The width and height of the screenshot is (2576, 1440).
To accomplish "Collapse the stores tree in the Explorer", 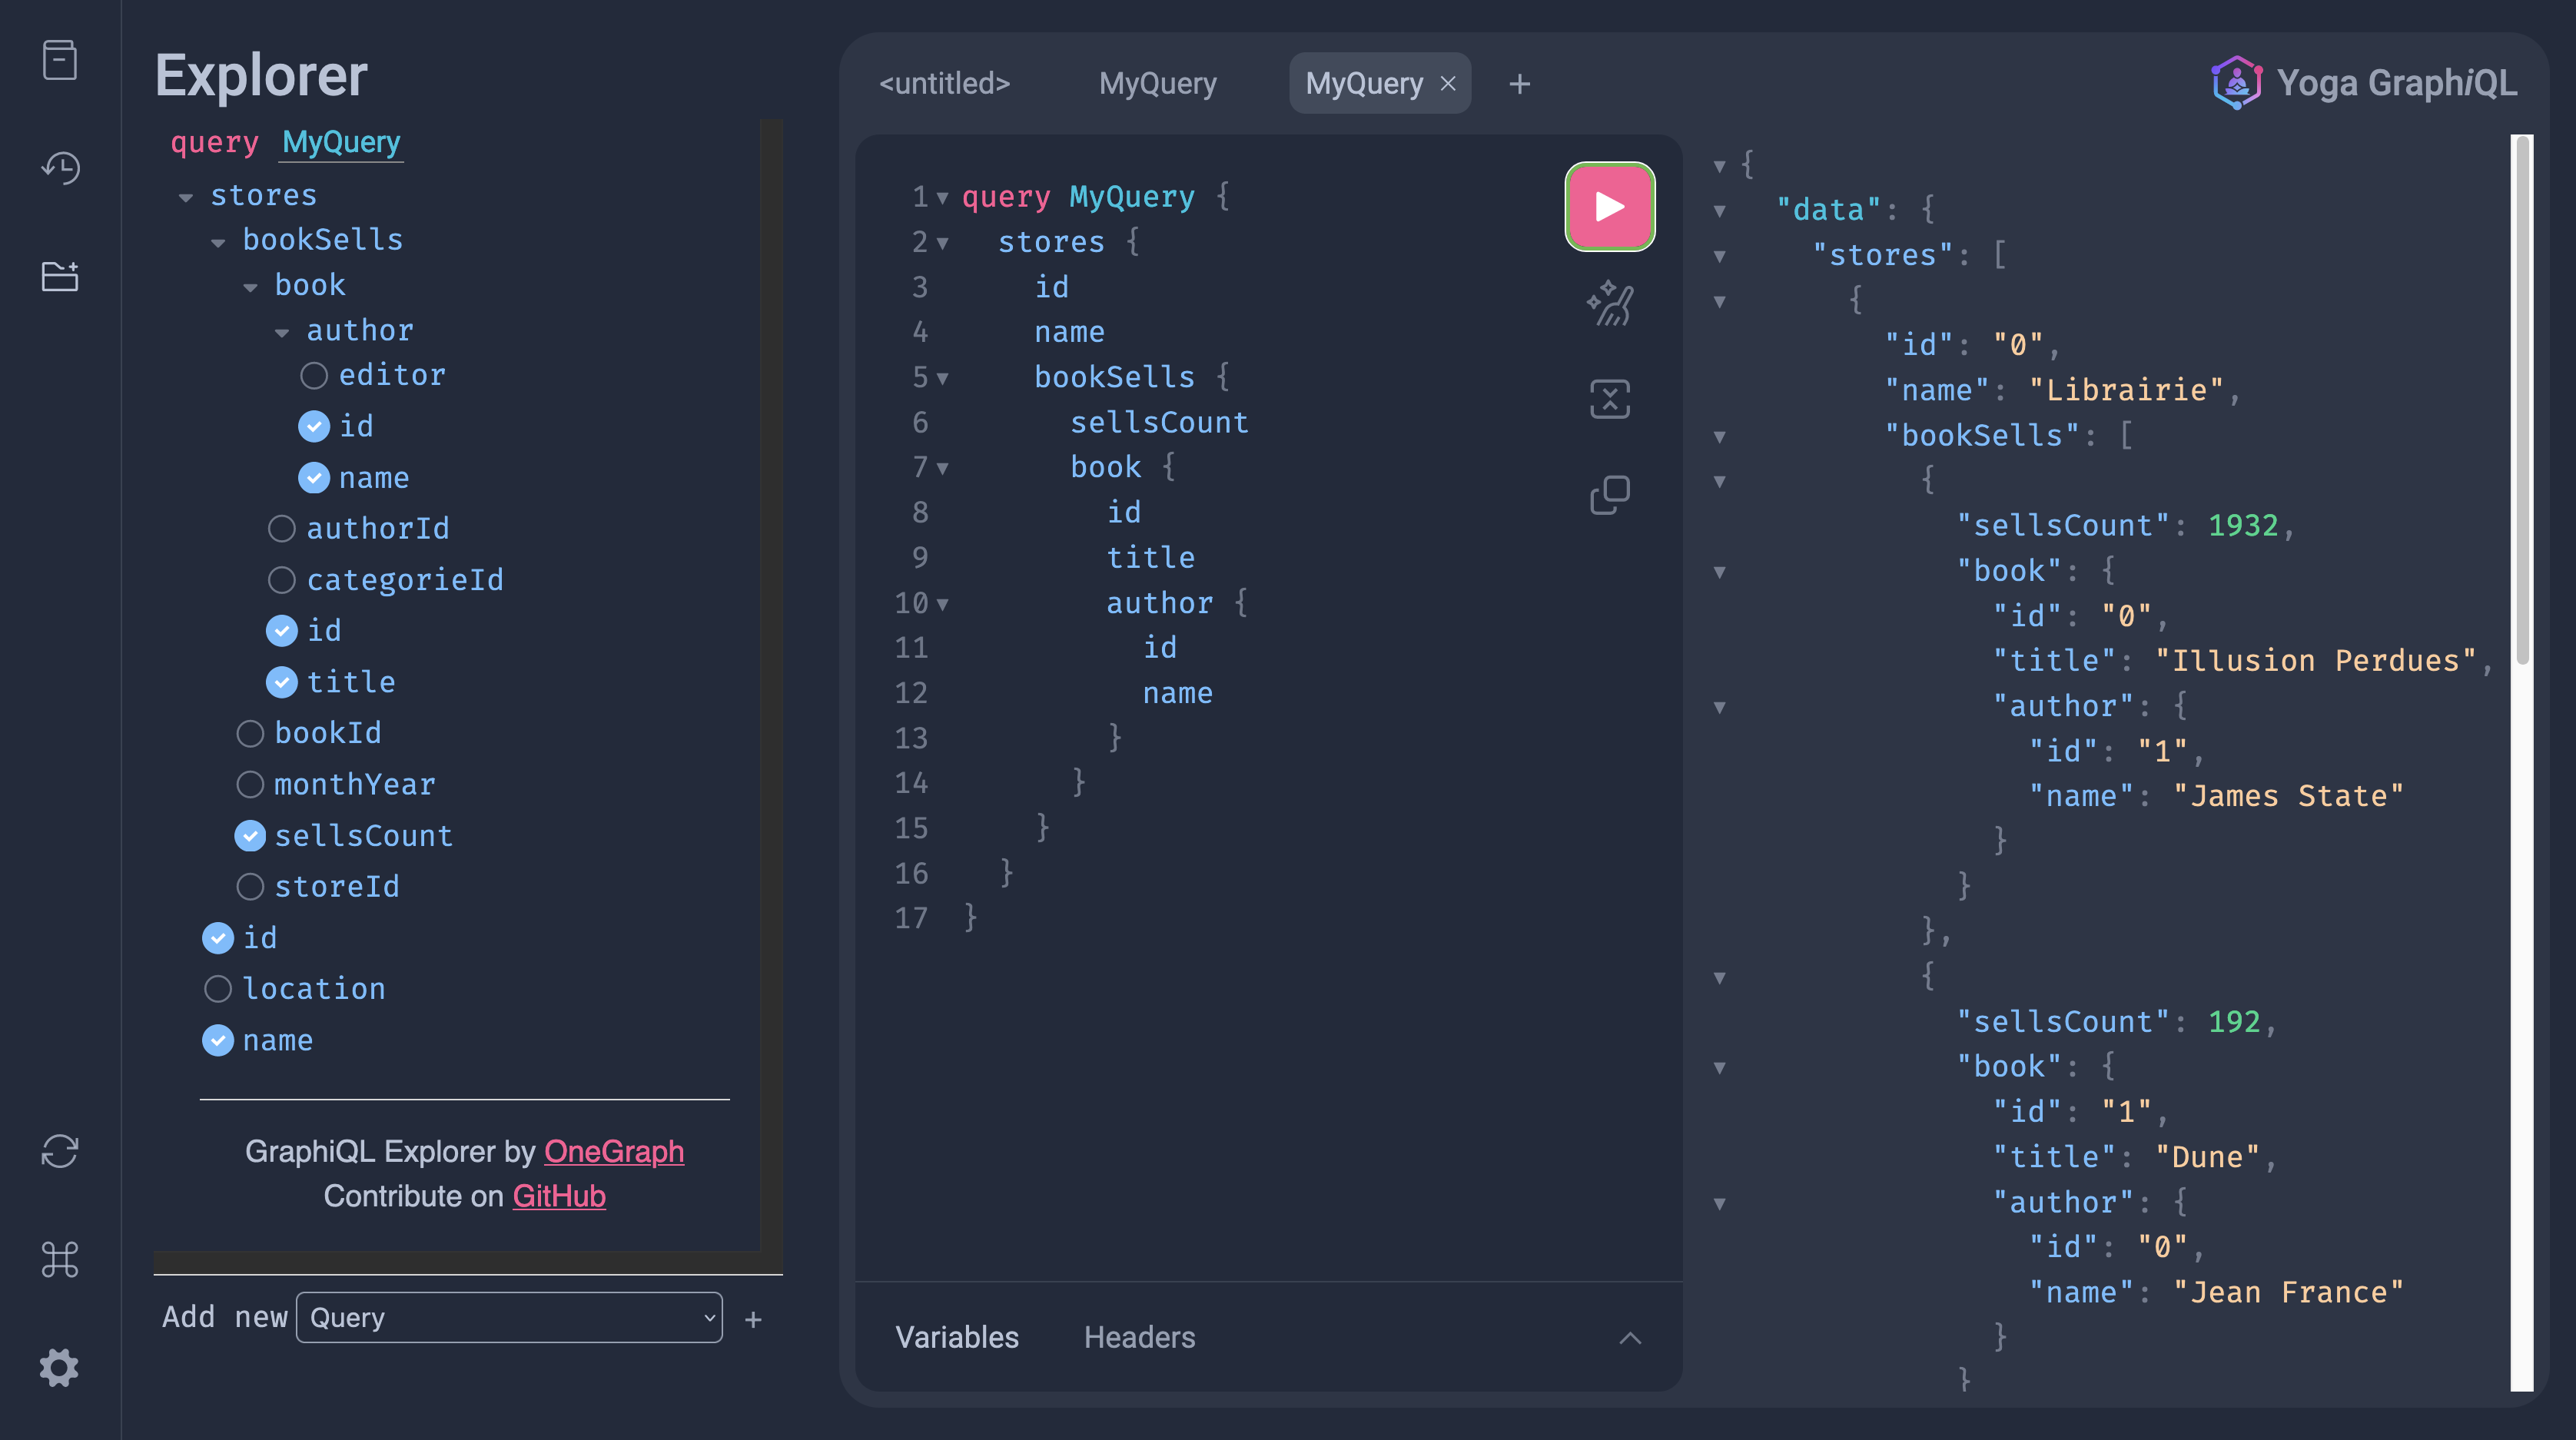I will [185, 196].
